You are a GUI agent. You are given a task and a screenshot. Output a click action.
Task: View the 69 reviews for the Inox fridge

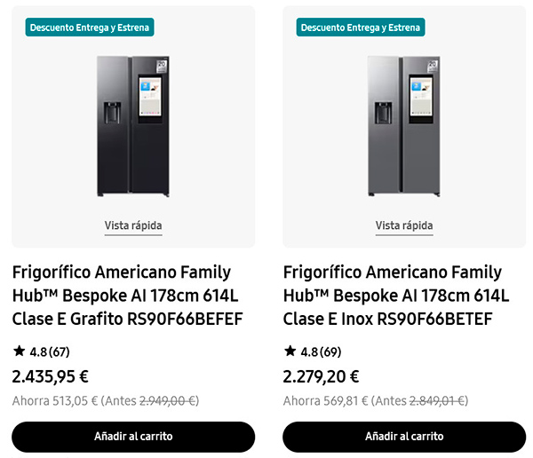click(x=330, y=351)
